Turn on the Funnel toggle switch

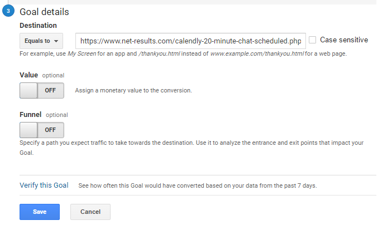[42, 130]
